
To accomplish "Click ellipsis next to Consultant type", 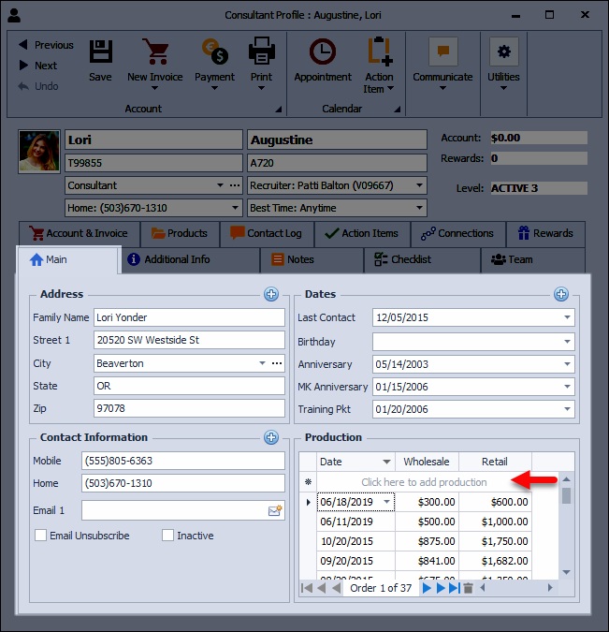I will (x=235, y=185).
